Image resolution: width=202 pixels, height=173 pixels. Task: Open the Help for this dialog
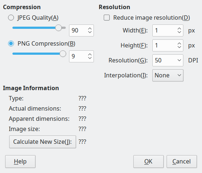click(20, 161)
